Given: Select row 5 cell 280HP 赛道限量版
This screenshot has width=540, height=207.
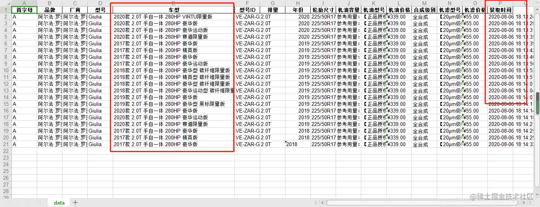Looking at the screenshot, I should 174,37.
